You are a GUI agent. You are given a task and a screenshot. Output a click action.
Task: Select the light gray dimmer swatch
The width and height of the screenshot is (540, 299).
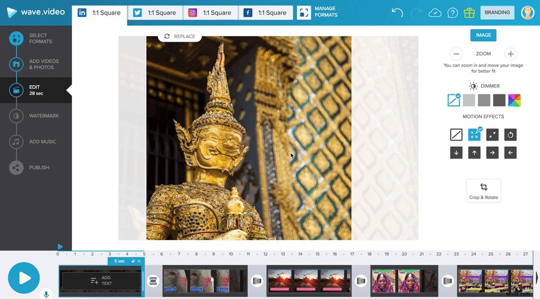tap(469, 100)
